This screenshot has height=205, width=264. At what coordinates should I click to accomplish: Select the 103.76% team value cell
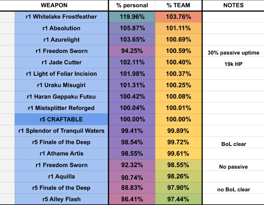tap(178, 17)
